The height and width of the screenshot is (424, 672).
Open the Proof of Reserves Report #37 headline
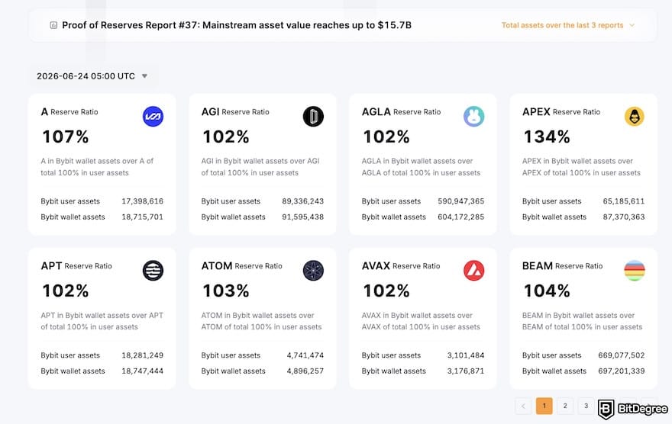point(237,25)
